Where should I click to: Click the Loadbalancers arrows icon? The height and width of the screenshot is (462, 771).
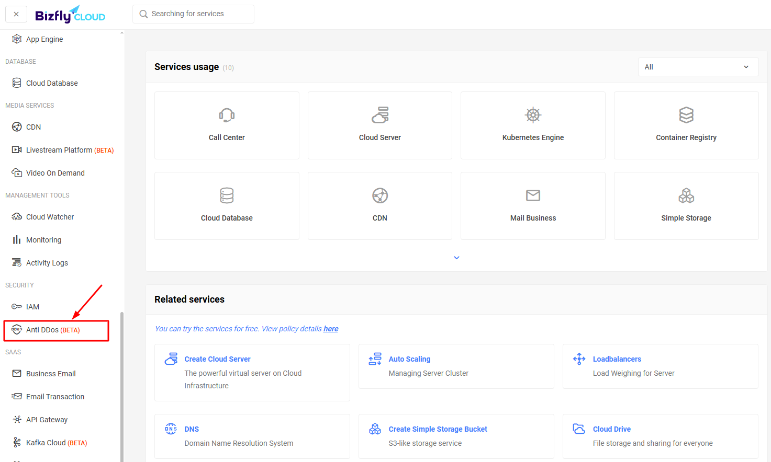[x=579, y=359]
